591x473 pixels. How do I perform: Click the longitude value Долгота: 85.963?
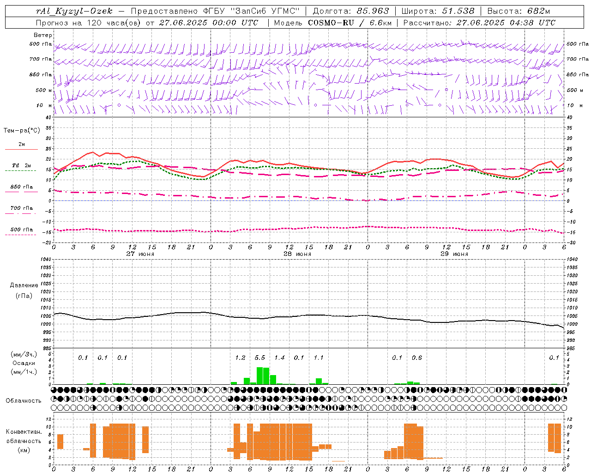tap(351, 11)
